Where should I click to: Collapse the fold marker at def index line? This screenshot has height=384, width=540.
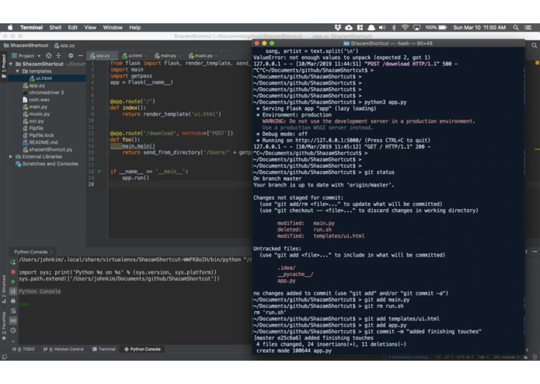pyautogui.click(x=108, y=108)
